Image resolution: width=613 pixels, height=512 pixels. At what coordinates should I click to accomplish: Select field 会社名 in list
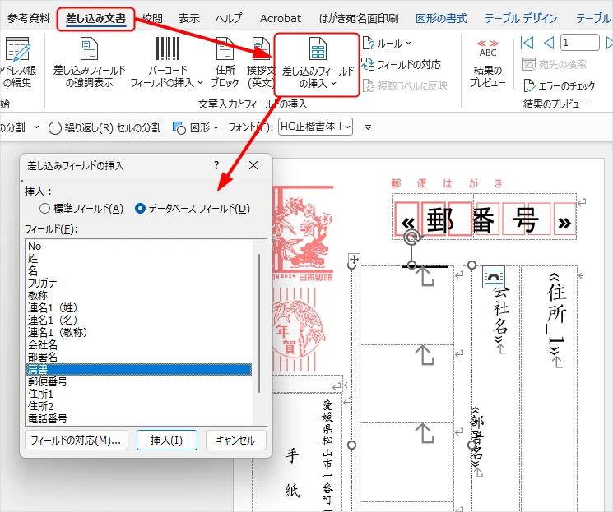(x=139, y=345)
